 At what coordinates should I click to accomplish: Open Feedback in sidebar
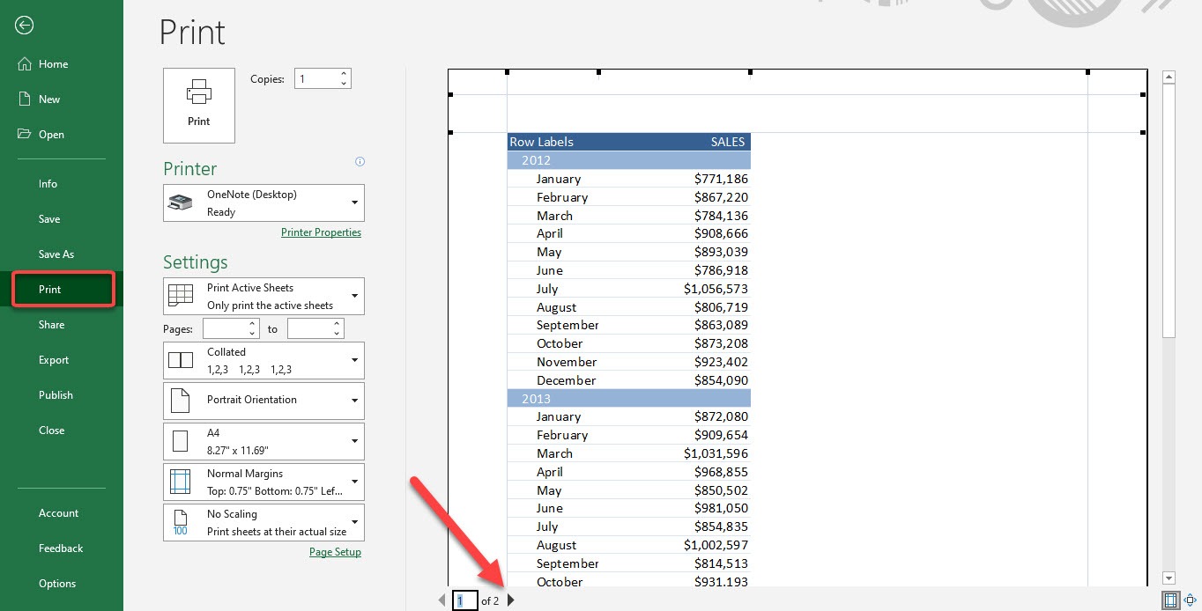61,548
